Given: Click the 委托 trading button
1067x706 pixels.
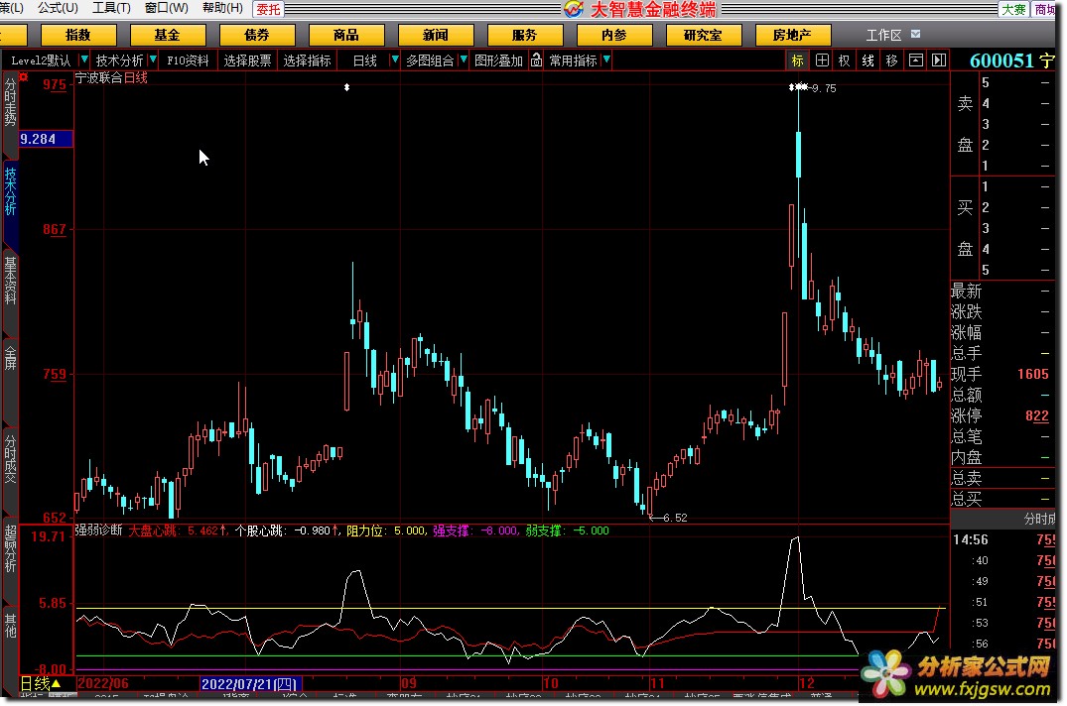Looking at the screenshot, I should 268,9.
